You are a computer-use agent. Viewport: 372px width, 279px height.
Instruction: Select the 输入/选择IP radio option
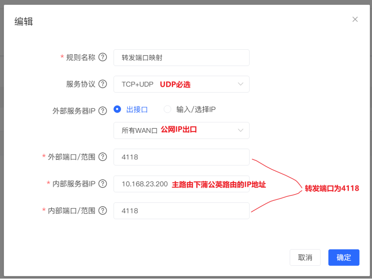tap(167, 110)
